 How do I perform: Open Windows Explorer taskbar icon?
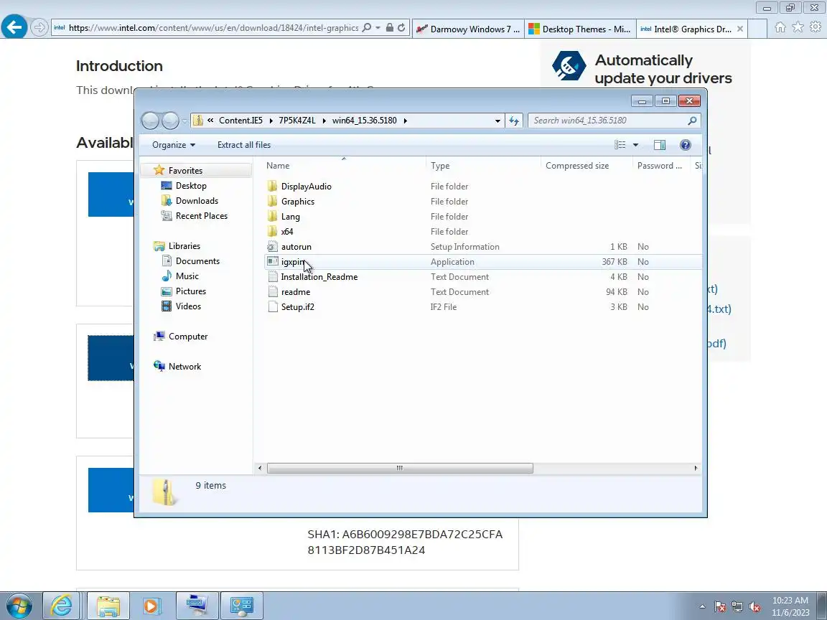108,606
